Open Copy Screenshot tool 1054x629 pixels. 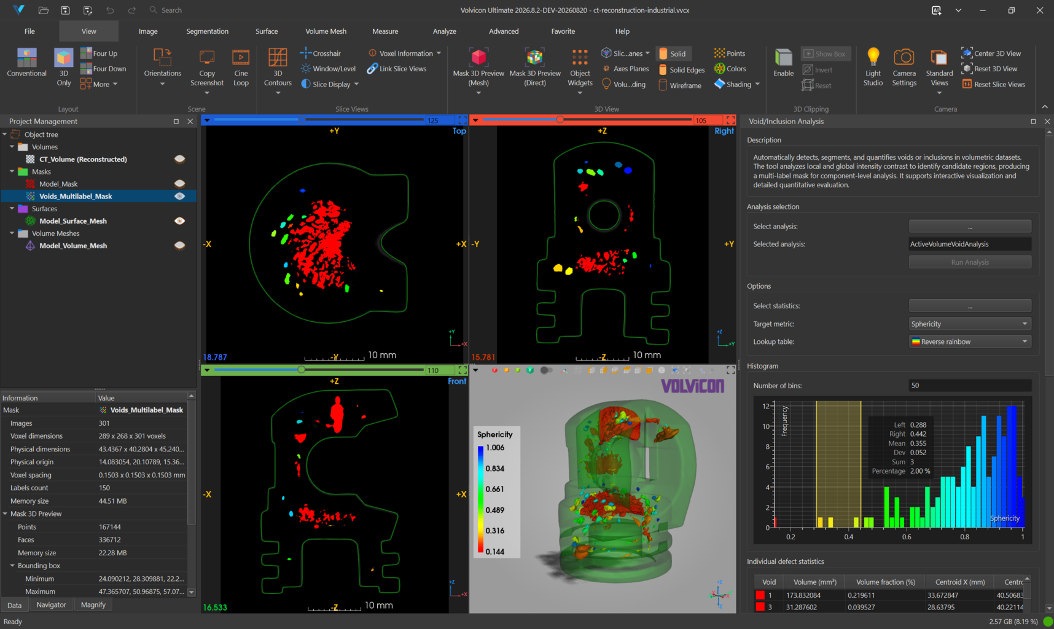tap(207, 68)
